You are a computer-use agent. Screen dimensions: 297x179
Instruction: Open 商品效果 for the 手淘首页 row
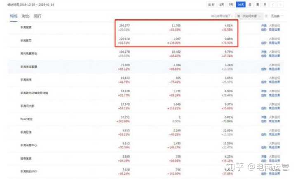(x=274, y=43)
